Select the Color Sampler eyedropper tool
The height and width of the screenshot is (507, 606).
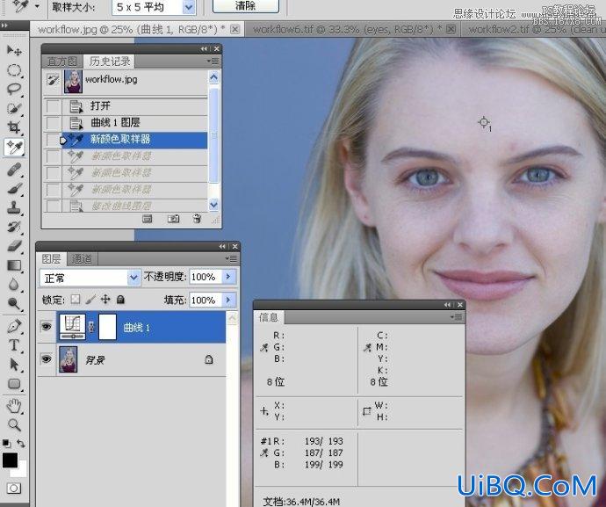coord(14,148)
